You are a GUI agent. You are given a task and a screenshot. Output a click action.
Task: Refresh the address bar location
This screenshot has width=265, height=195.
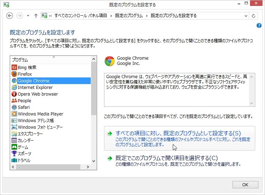click(x=253, y=16)
